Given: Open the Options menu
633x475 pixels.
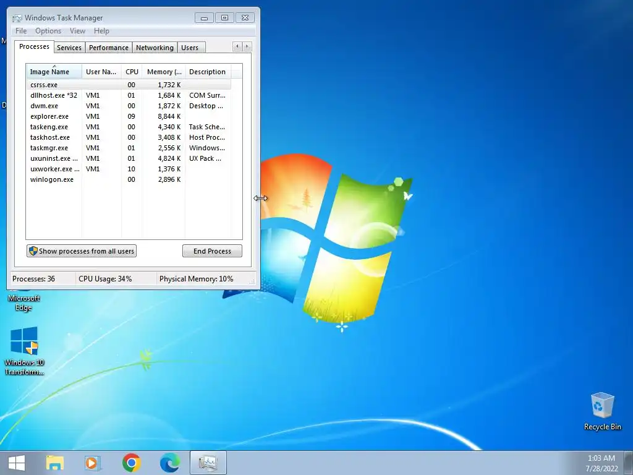Looking at the screenshot, I should click(x=48, y=31).
